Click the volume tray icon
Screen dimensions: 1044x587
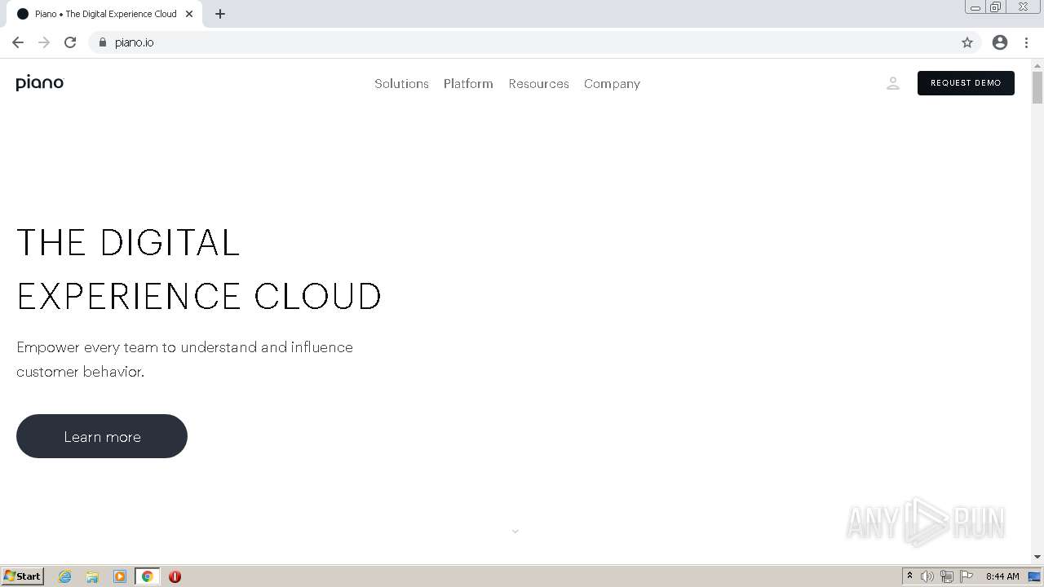click(927, 576)
